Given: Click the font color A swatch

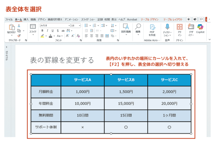Looking at the screenshot, I should coord(51,36).
